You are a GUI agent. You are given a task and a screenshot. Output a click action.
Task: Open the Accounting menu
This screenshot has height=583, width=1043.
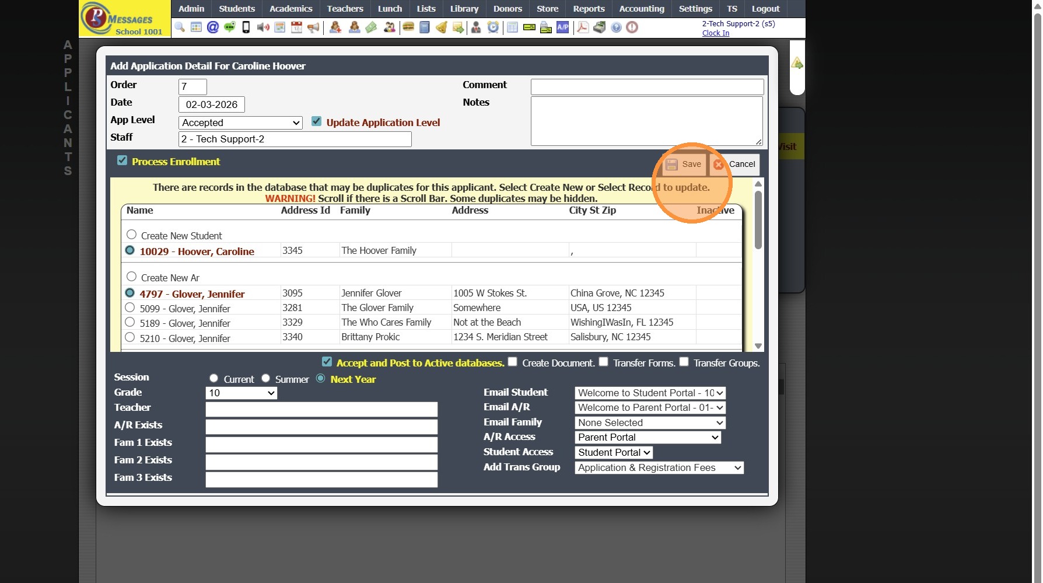[641, 9]
